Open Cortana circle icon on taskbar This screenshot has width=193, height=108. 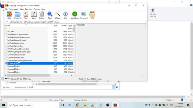click(63, 105)
